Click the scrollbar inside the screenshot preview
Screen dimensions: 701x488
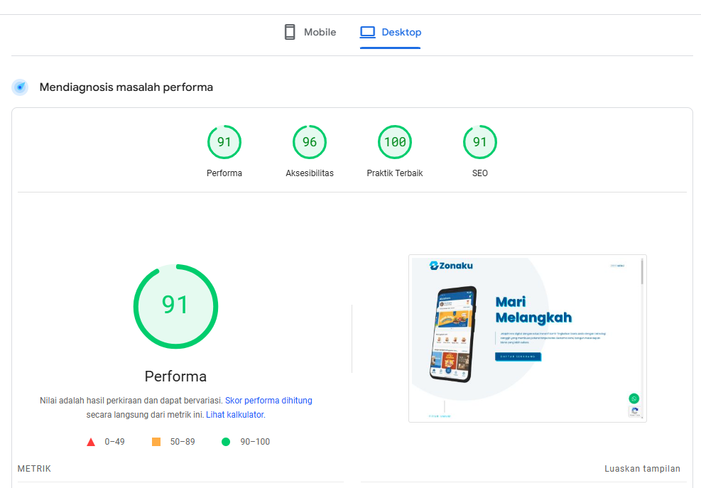(642, 271)
